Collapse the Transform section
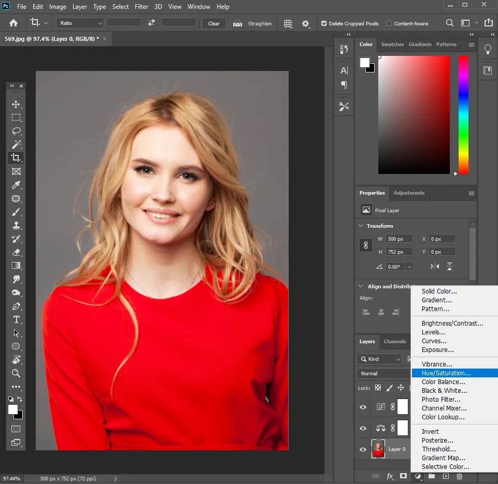Screen dimensions: 498x484 pos(361,226)
